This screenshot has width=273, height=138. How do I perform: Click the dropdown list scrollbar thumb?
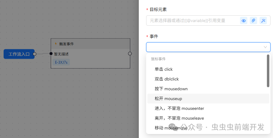point(268,71)
